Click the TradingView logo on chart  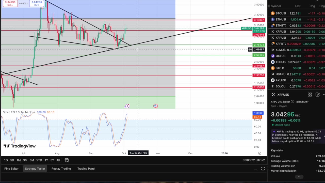click(20, 146)
